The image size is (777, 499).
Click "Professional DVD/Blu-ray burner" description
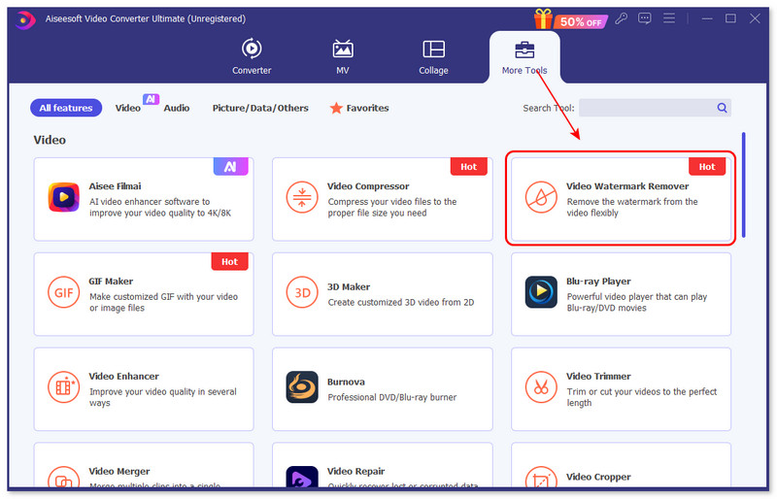click(392, 397)
